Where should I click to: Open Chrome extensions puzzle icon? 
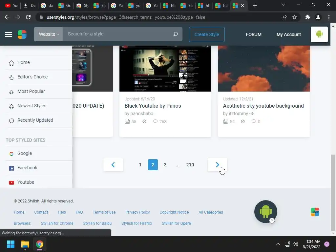[x=307, y=17]
